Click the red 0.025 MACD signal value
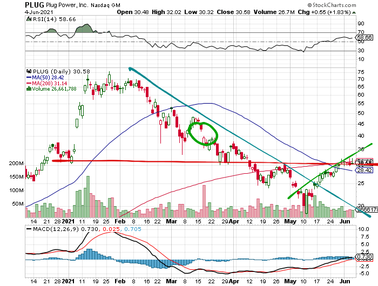The width and height of the screenshot is (378, 286). click(x=111, y=229)
